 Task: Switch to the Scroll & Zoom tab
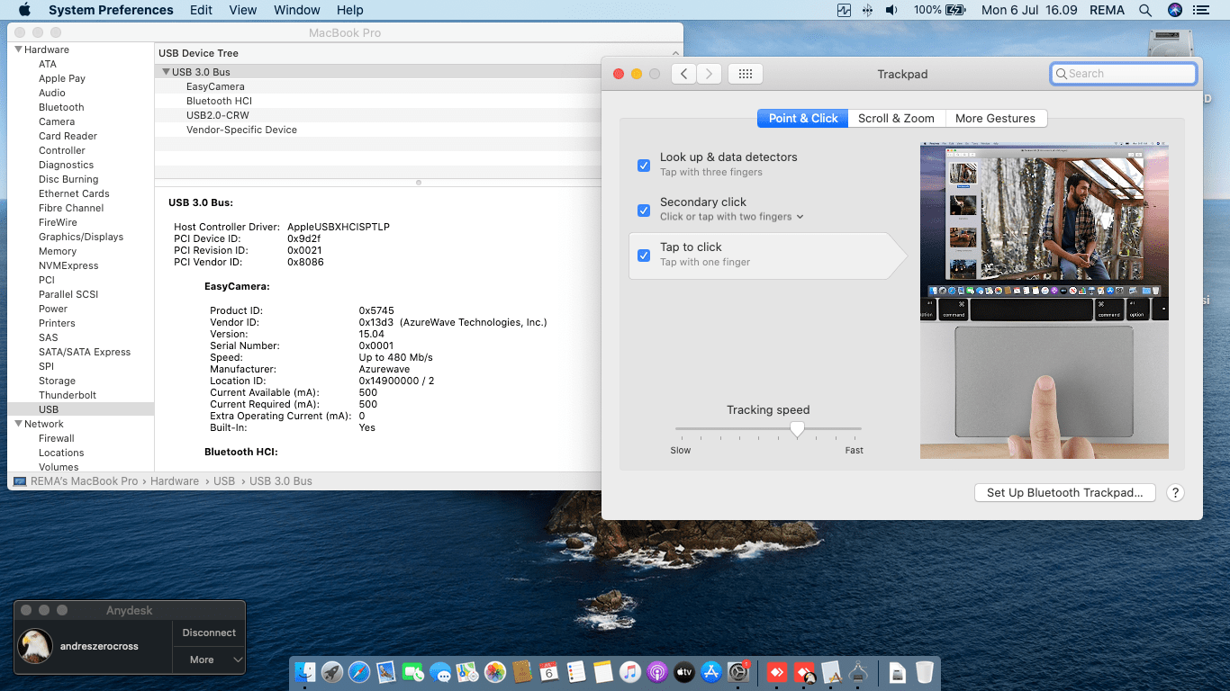click(896, 118)
